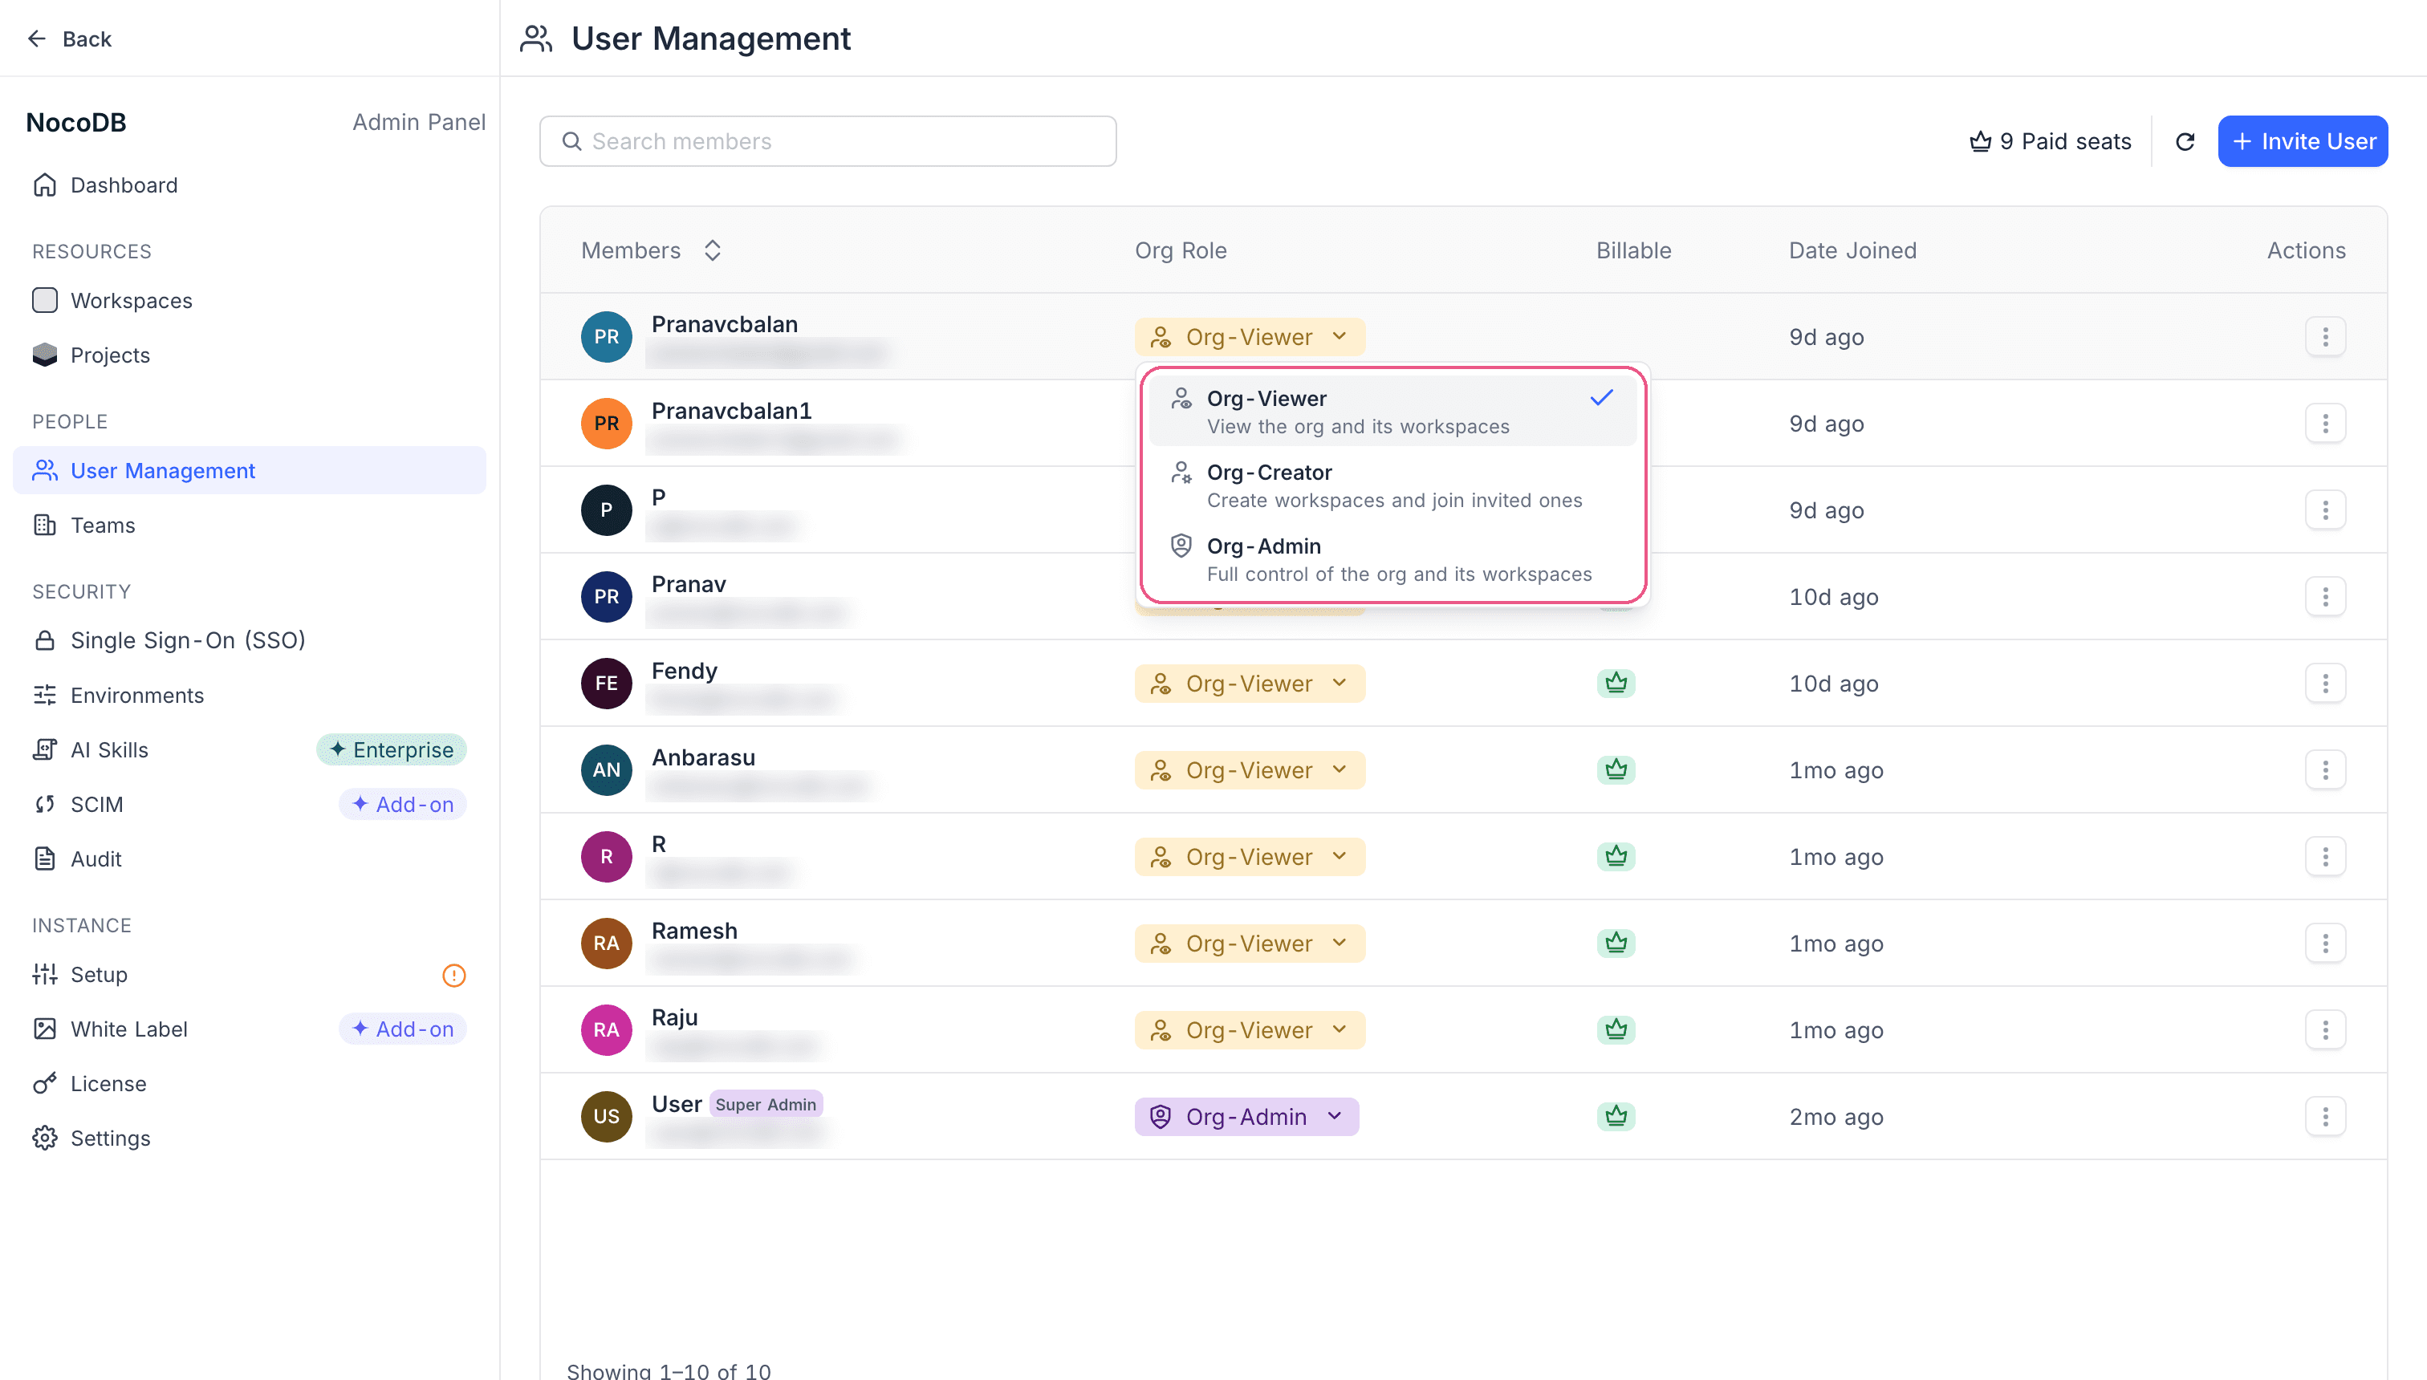Open Teams under People
Screen dimensions: 2427x1380
tap(250, 525)
